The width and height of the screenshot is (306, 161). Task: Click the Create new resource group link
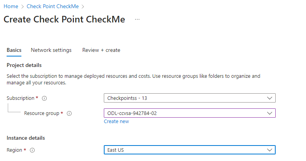(x=116, y=122)
